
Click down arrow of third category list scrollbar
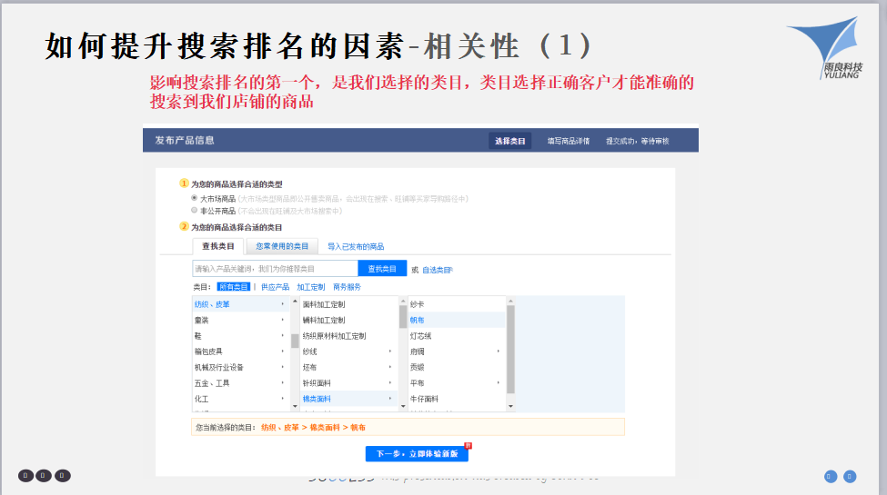(510, 406)
